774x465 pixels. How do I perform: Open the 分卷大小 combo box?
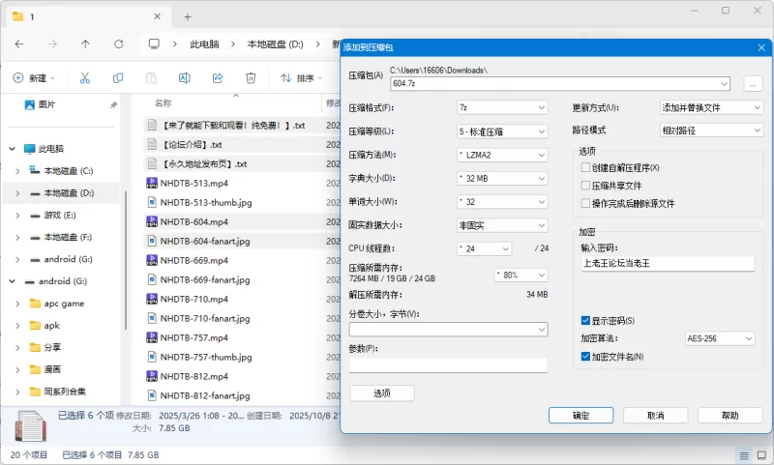pyautogui.click(x=448, y=330)
